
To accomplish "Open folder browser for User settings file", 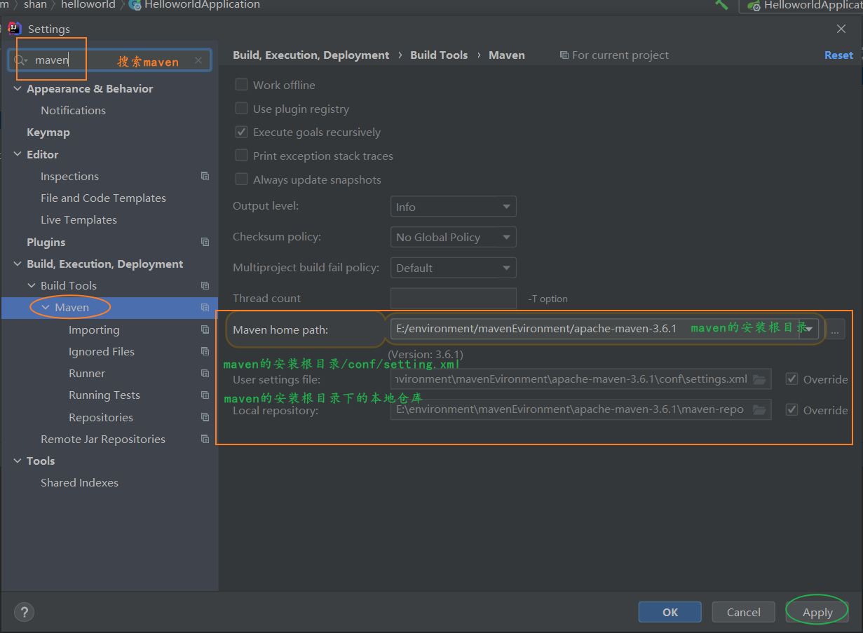I will (759, 379).
